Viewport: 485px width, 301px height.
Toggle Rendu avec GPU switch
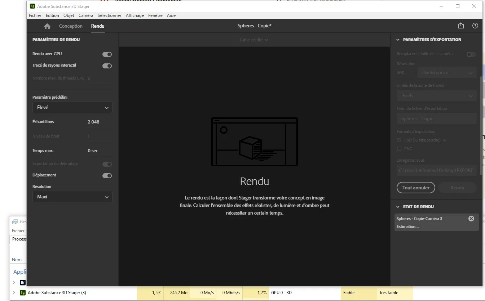click(x=107, y=54)
